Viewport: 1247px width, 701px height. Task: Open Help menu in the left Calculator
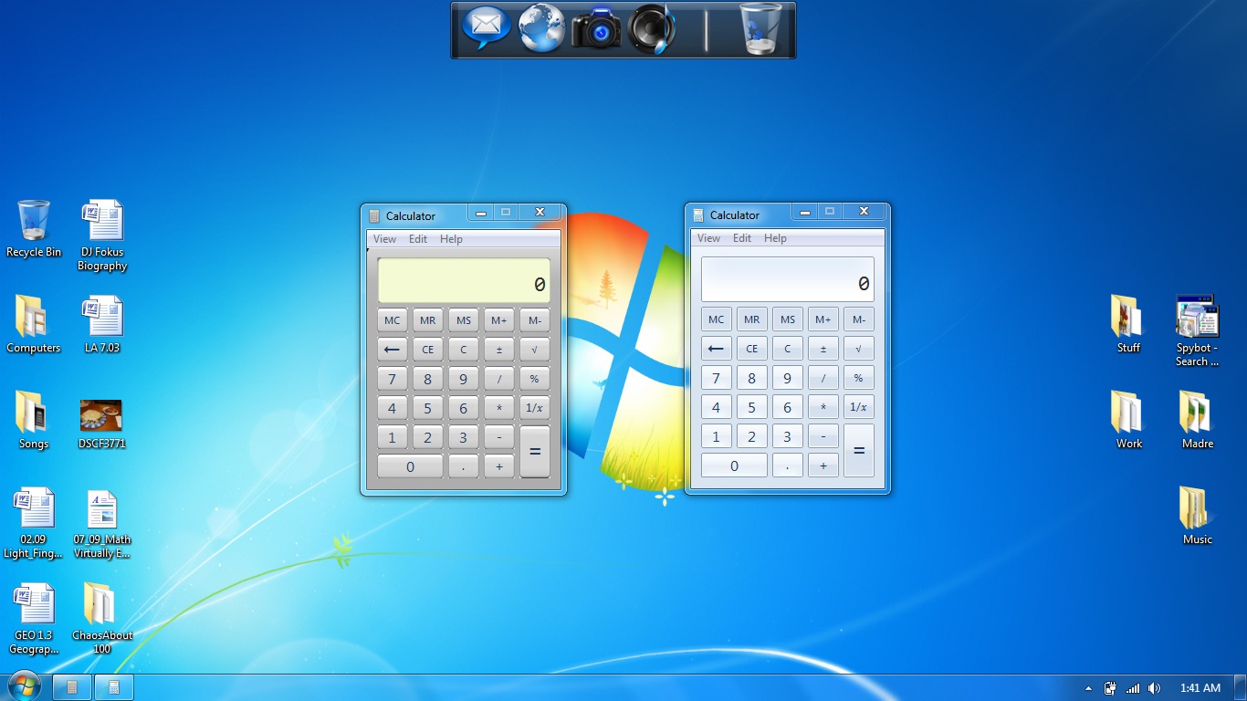coord(451,239)
